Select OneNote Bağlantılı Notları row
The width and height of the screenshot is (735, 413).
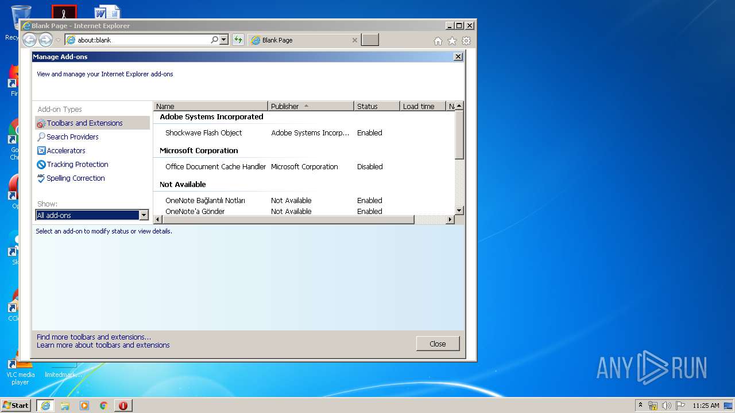point(304,200)
